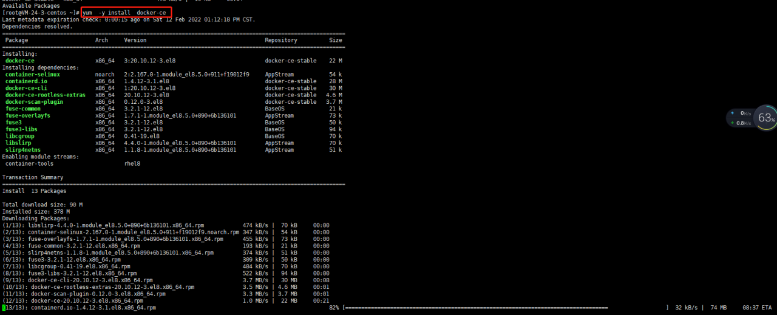Click 'fuse-common' package name in table

tap(22, 109)
